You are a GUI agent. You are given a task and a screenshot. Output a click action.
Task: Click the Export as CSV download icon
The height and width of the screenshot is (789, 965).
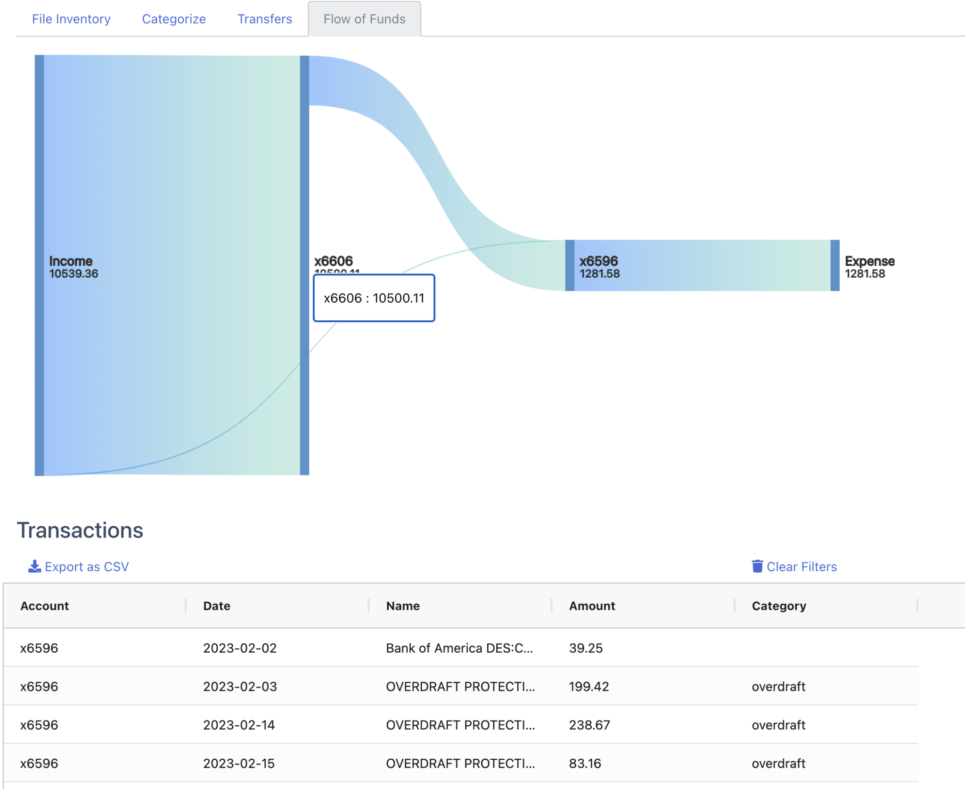click(x=34, y=566)
